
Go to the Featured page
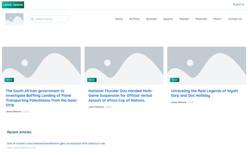click(201, 19)
